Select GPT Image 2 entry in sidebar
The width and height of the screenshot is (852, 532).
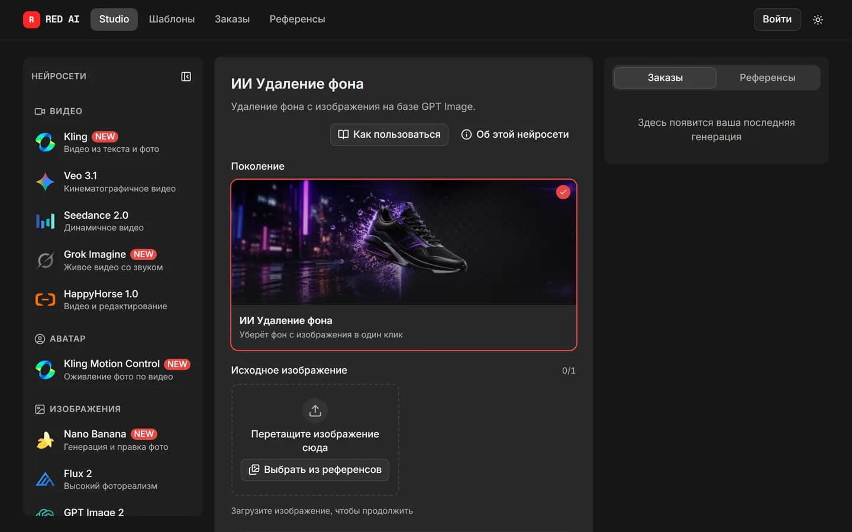112,511
